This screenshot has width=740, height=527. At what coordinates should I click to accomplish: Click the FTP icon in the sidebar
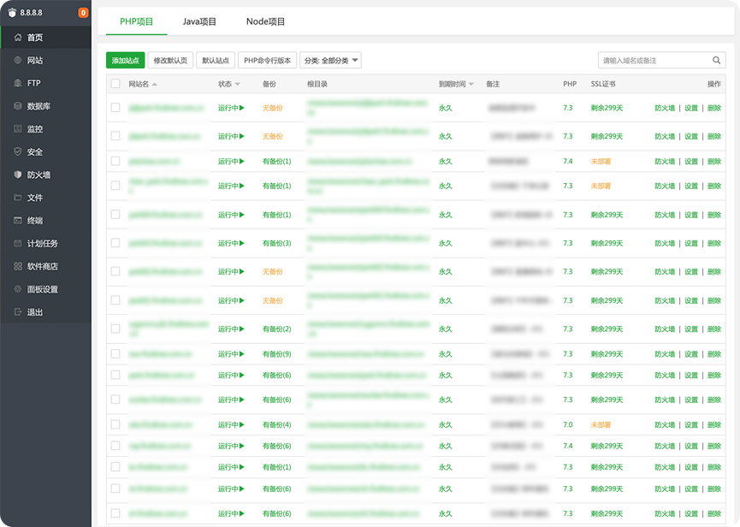coord(18,84)
